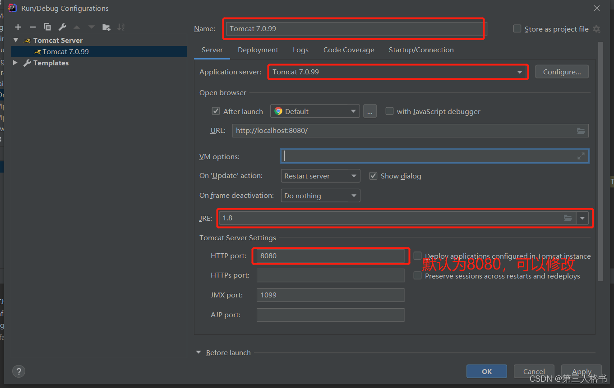Open the gear settings next to Store as project file

pyautogui.click(x=596, y=29)
